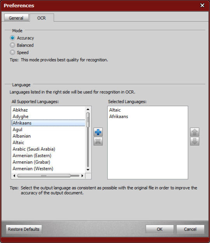This screenshot has height=243, width=210.
Task: Select Arabic (Saudi Arabia) language
Action: [49, 149]
